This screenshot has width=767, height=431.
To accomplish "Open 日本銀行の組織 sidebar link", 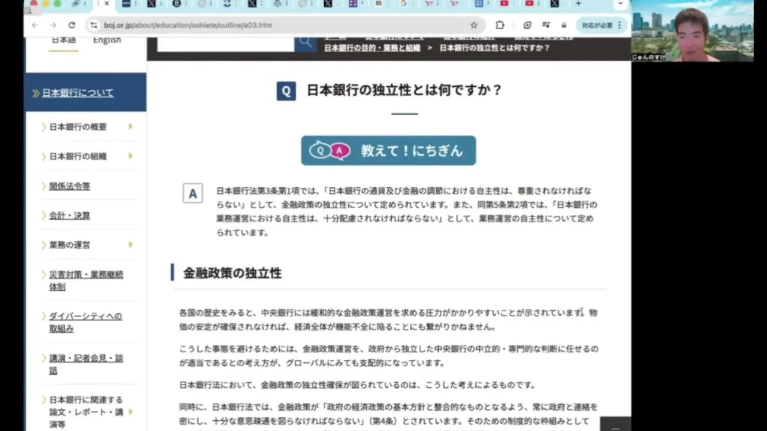I will 78,156.
